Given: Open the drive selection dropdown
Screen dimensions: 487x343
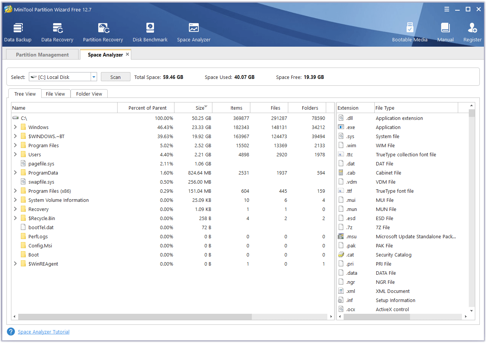Looking at the screenshot, I should (x=94, y=77).
